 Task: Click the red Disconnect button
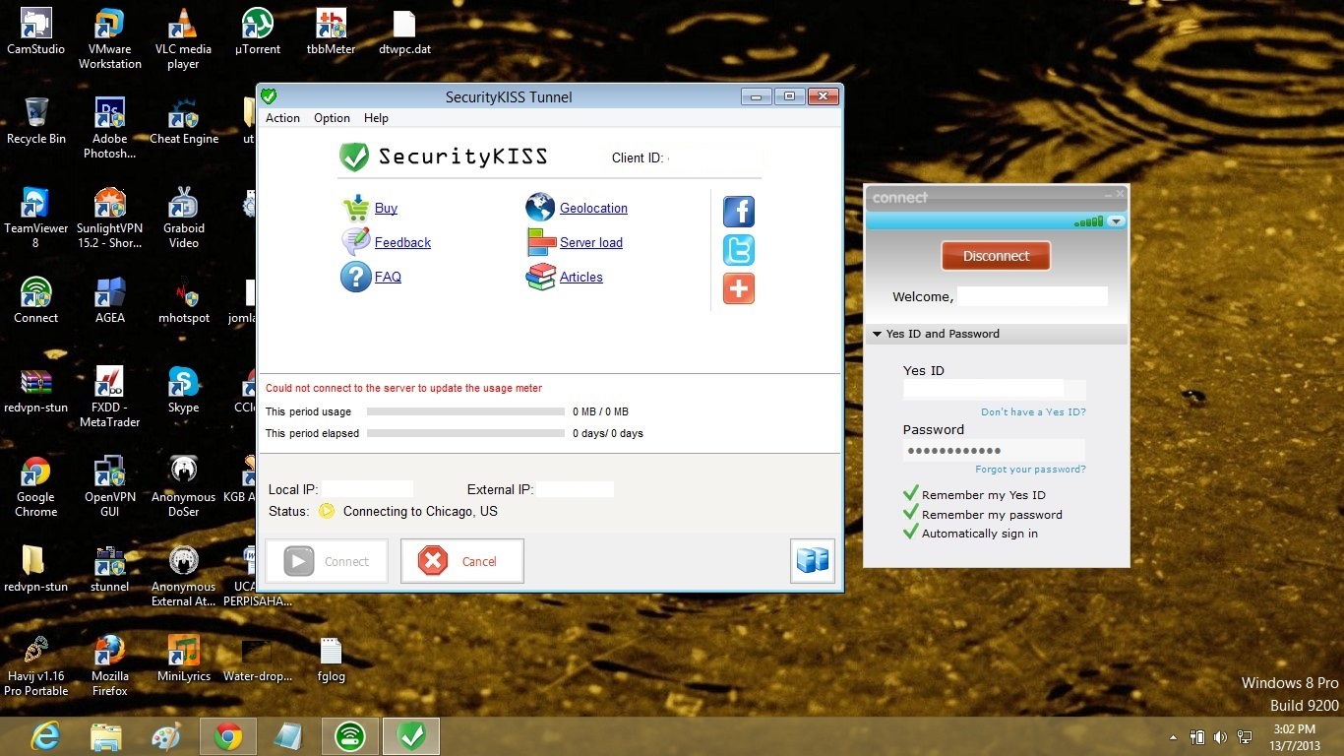pos(996,256)
